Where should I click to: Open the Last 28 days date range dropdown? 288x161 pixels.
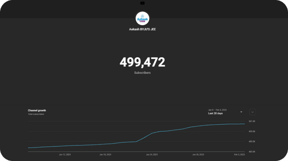[x=225, y=112]
